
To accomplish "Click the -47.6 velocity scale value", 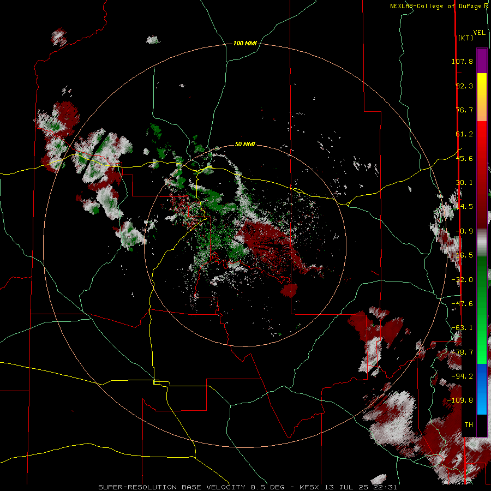I will tap(462, 304).
